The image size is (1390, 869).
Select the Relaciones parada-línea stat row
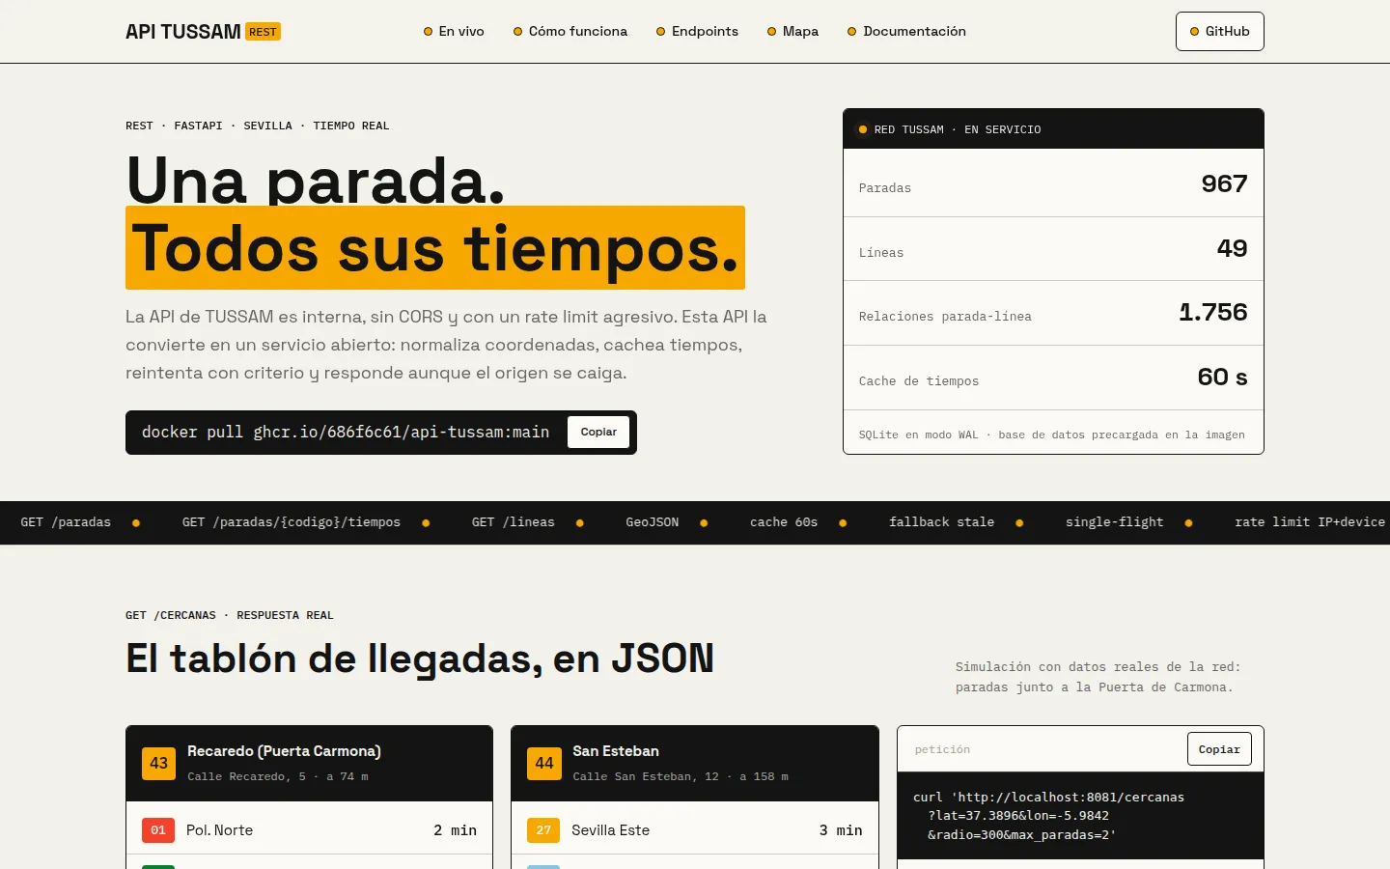pos(1053,313)
